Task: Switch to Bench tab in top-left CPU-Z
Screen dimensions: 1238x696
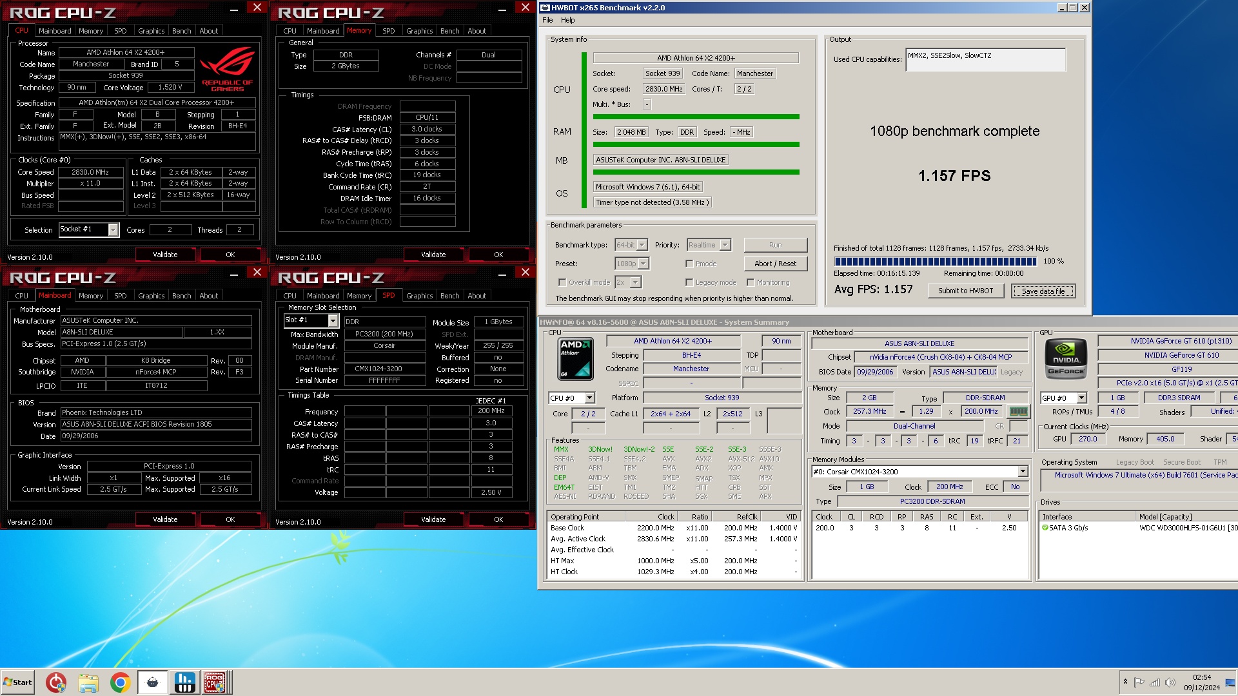Action: tap(182, 31)
